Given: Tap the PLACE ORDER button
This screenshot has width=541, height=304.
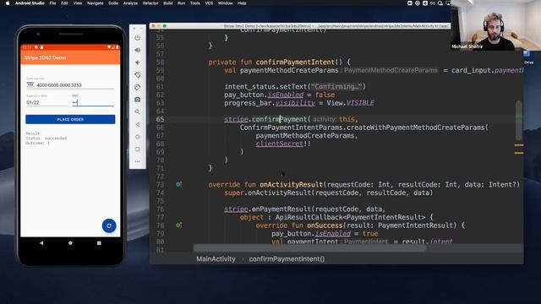Looking at the screenshot, I should pyautogui.click(x=70, y=119).
